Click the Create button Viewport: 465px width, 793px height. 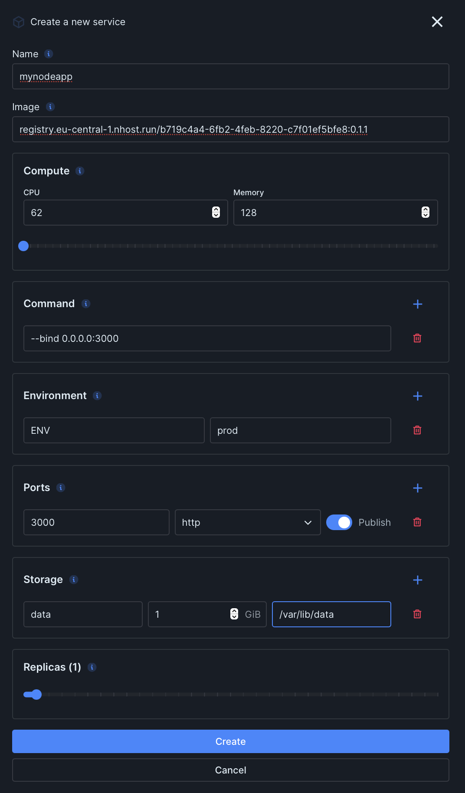(x=231, y=741)
